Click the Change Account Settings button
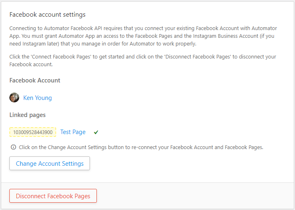 click(x=50, y=163)
